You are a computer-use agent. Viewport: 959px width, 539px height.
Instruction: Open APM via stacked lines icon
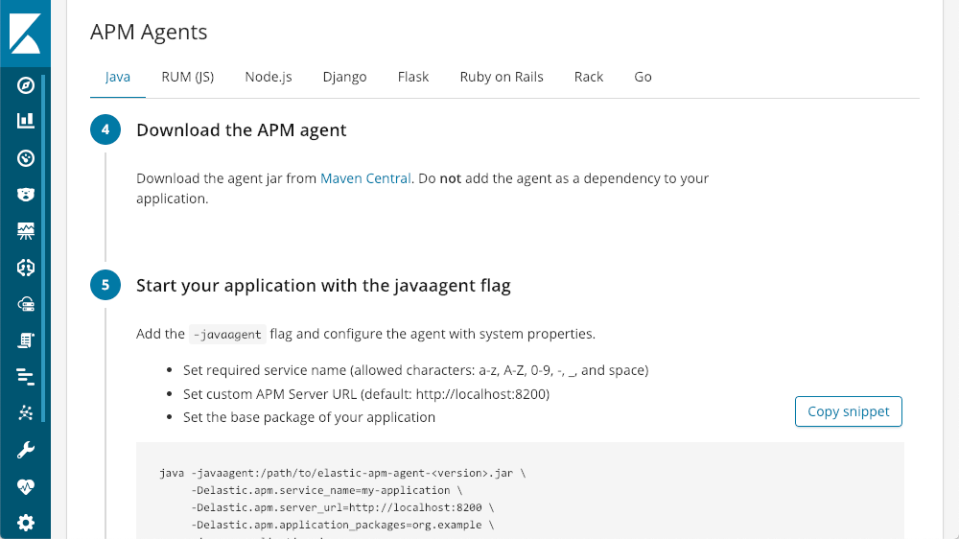tap(25, 377)
